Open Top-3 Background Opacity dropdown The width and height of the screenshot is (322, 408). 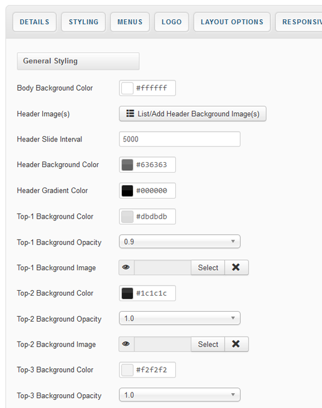[x=180, y=395]
